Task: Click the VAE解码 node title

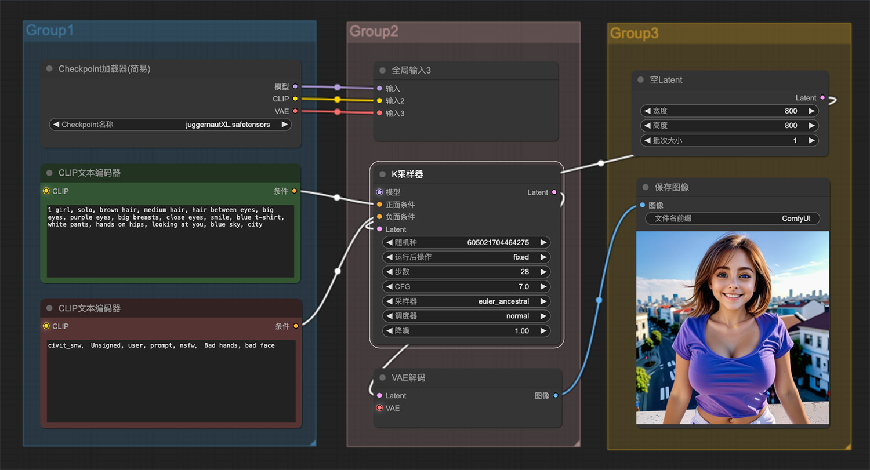Action: (x=408, y=377)
